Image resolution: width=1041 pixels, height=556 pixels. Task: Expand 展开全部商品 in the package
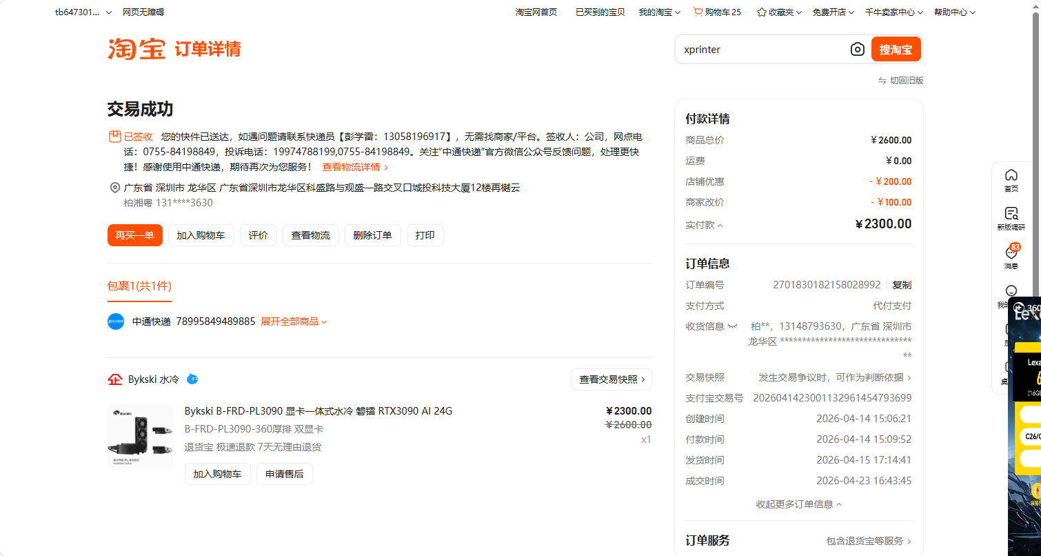tap(294, 321)
